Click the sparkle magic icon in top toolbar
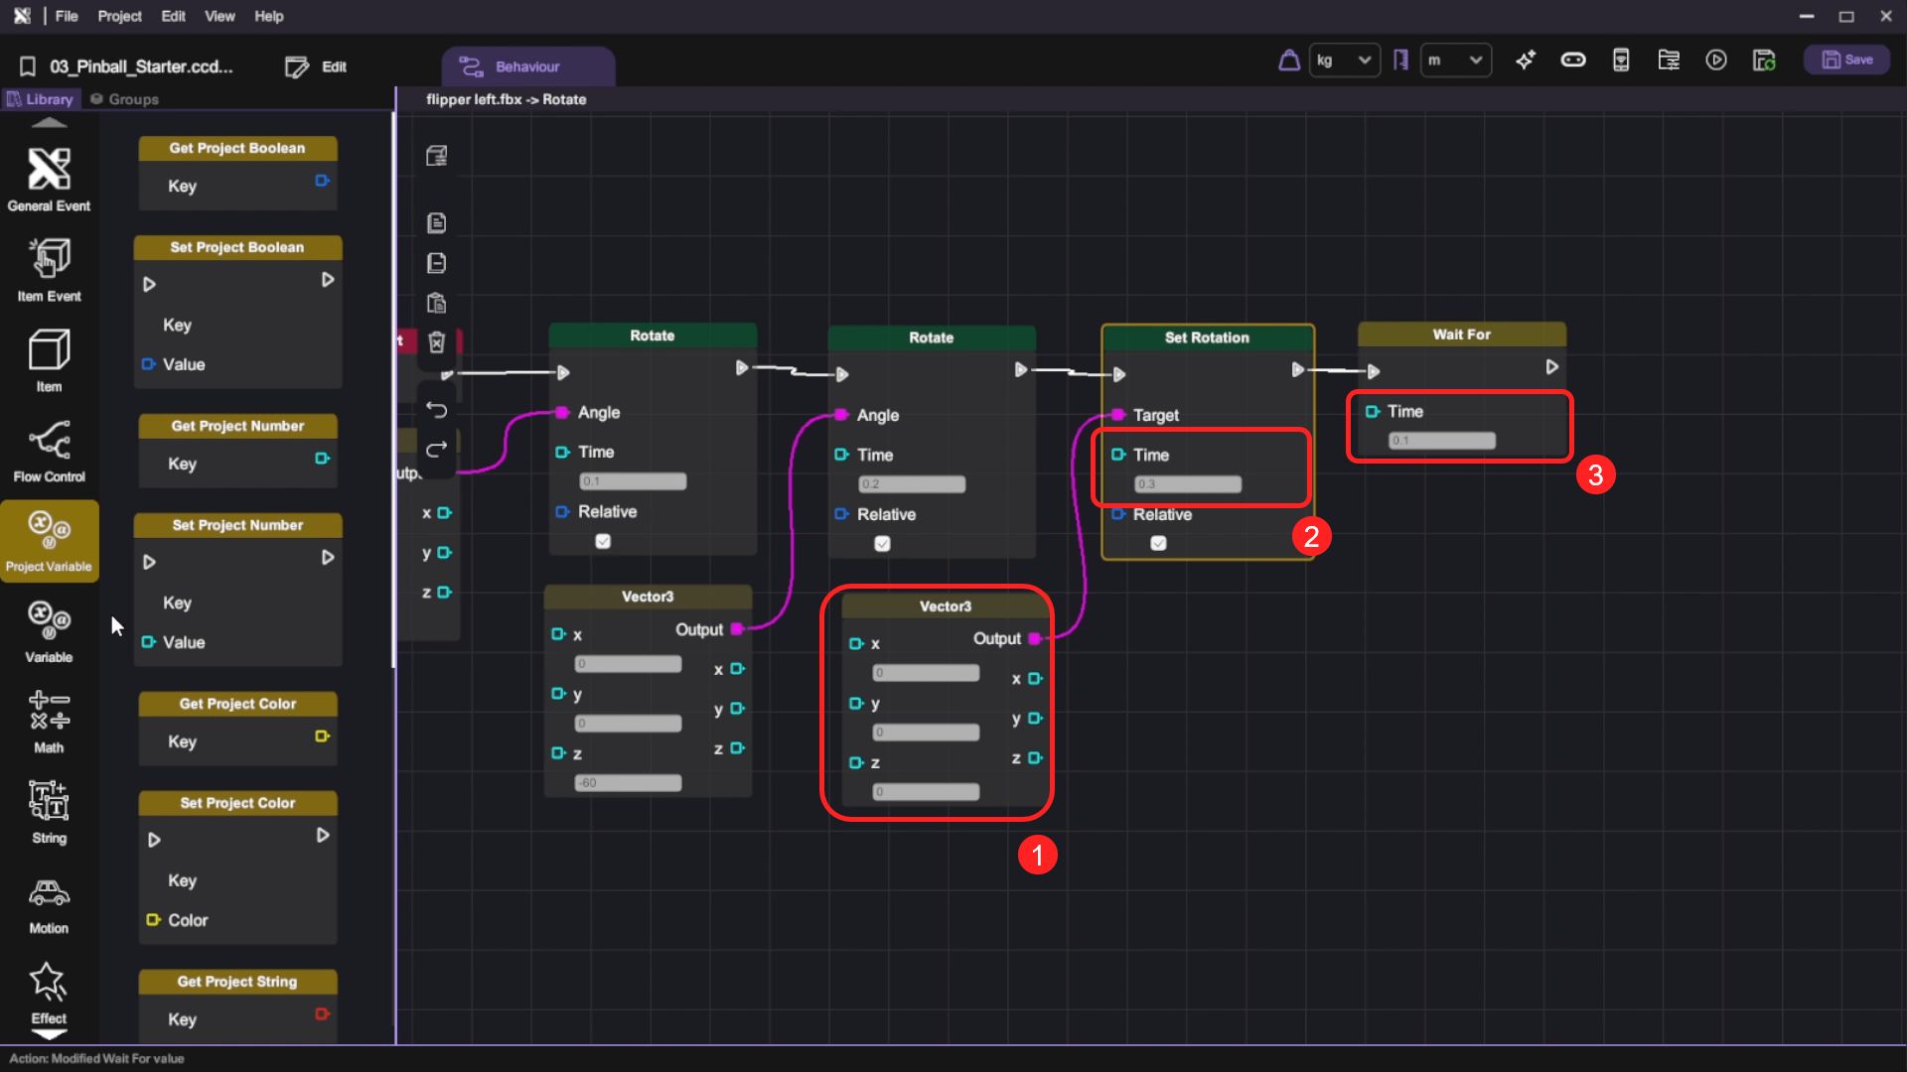1907x1072 pixels. [1526, 61]
